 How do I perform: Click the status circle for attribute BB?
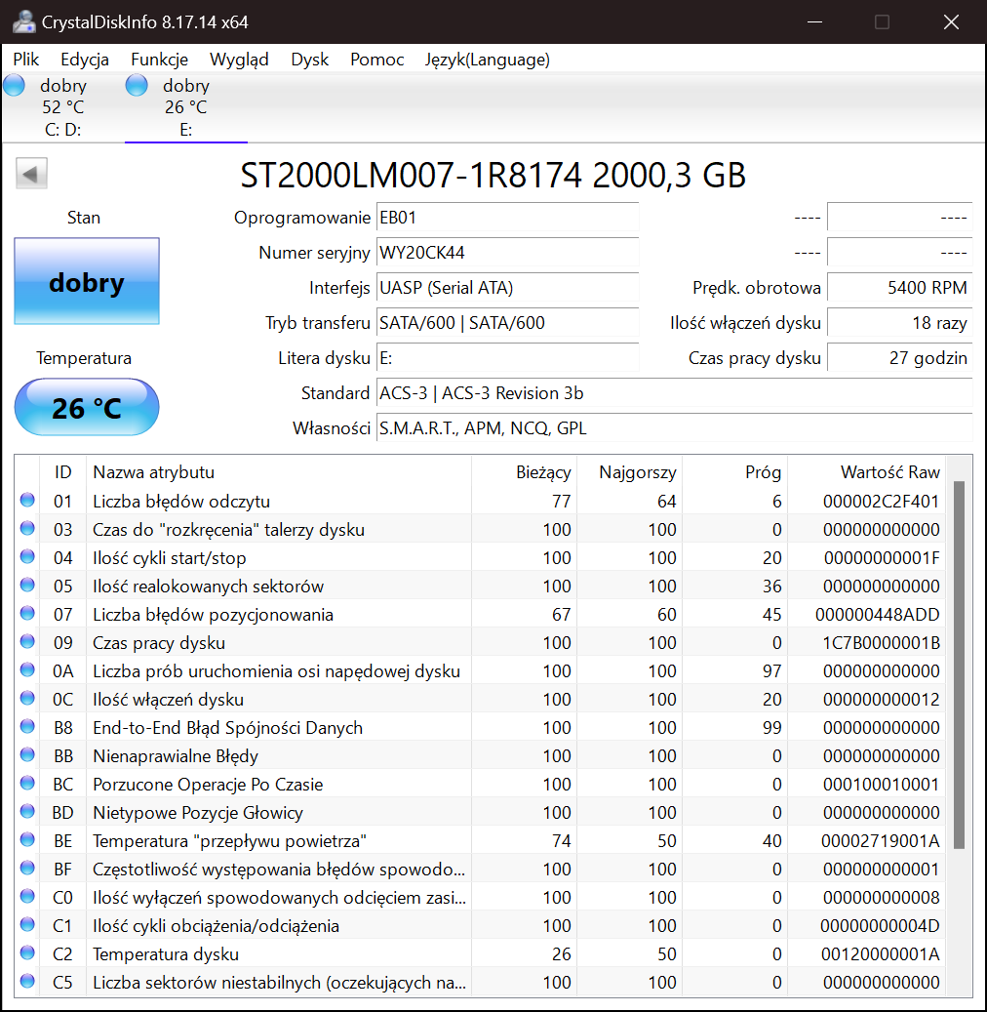point(27,755)
